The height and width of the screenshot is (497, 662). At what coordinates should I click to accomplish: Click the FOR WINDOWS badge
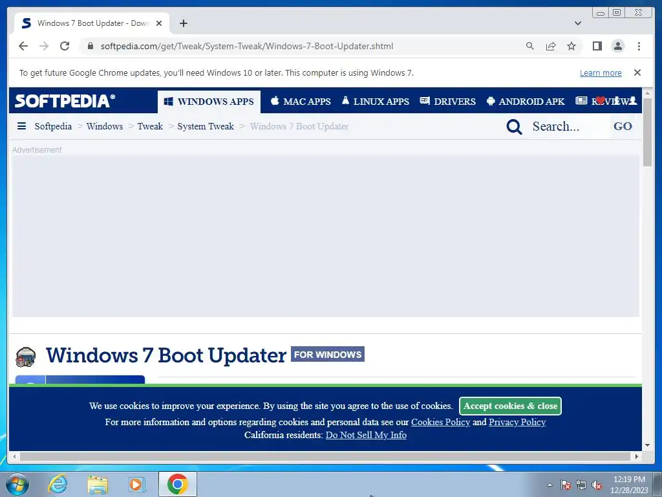point(328,354)
